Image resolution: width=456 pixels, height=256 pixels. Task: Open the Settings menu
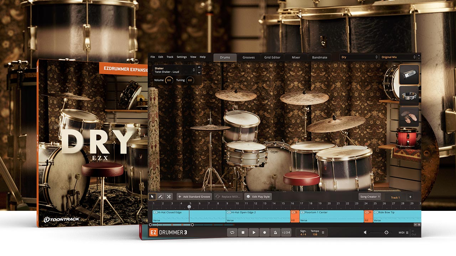click(x=182, y=57)
